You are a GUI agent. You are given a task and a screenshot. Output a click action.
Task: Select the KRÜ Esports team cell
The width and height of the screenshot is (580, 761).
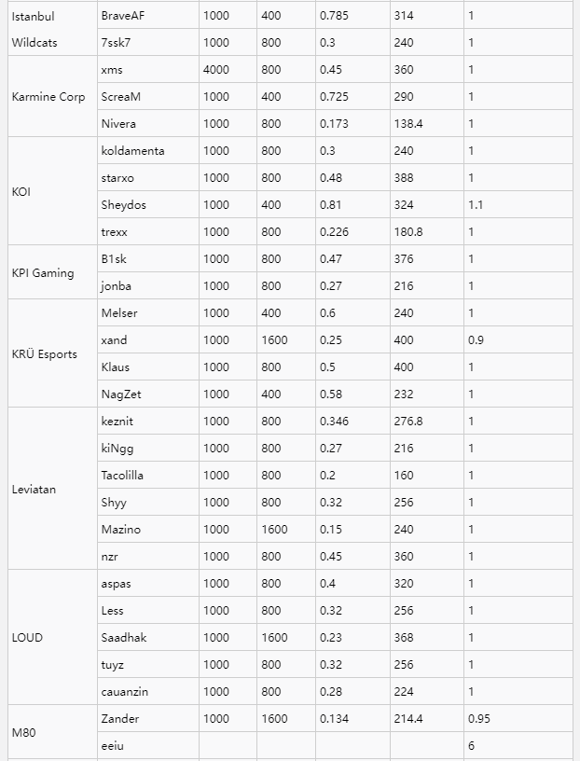point(45,354)
